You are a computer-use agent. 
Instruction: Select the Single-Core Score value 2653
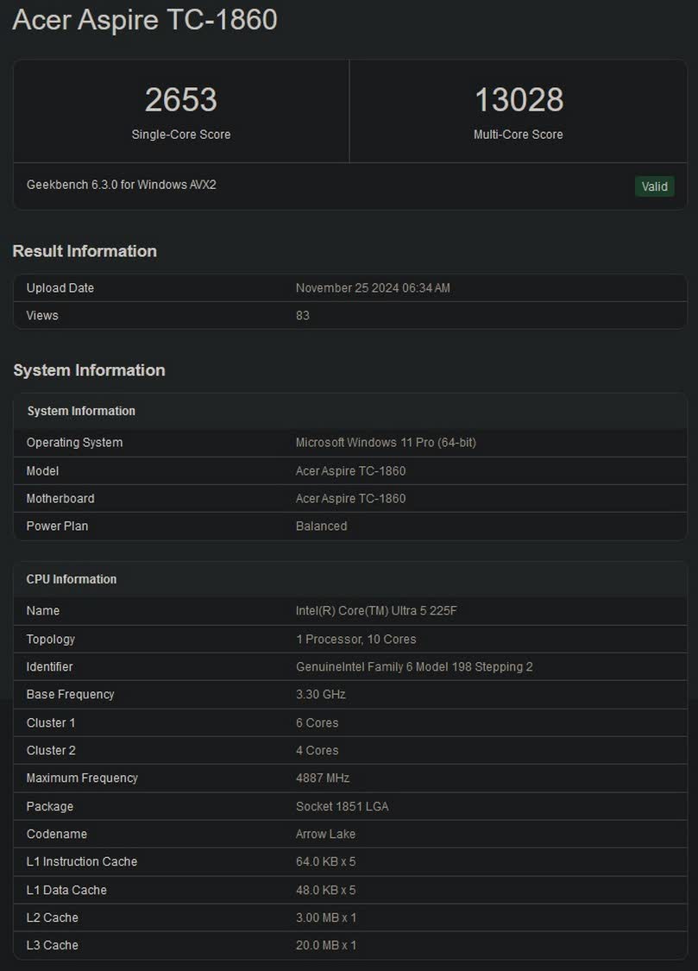click(181, 100)
